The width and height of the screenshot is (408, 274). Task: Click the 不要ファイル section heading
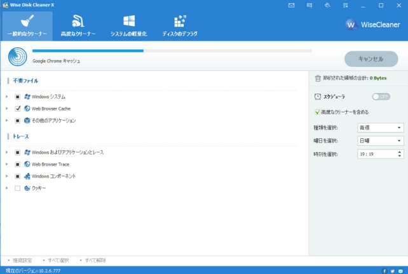(25, 81)
